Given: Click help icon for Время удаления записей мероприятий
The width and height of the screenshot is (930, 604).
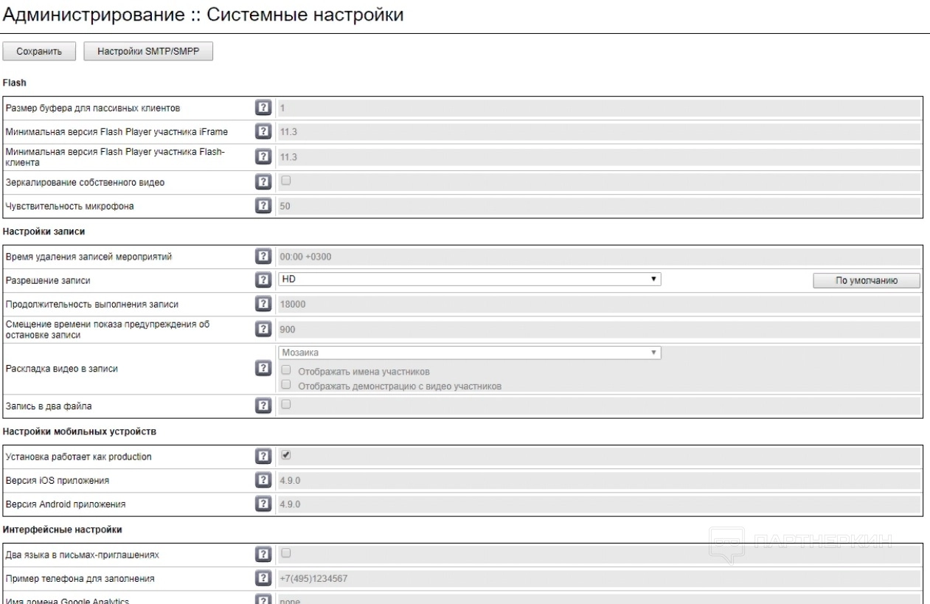Looking at the screenshot, I should 261,256.
